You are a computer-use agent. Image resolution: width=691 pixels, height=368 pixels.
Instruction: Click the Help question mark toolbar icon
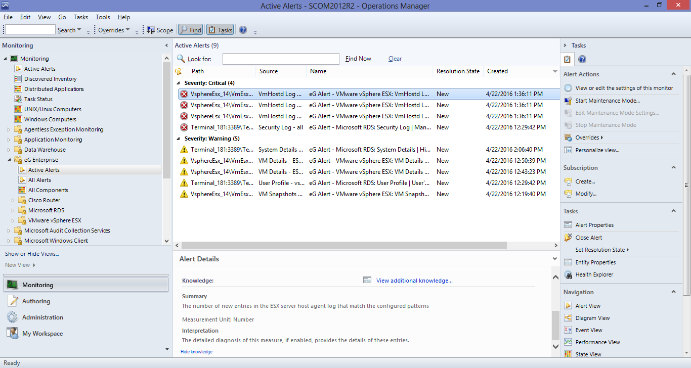pyautogui.click(x=243, y=30)
